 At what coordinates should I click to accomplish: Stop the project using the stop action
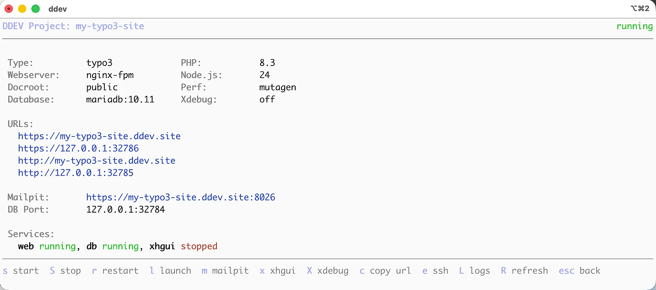65,270
